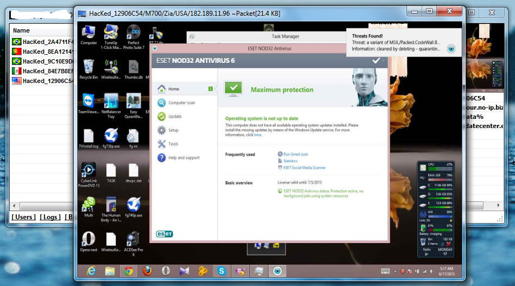Open the Users tab link
Screen dimensions: 515x286
(24, 217)
